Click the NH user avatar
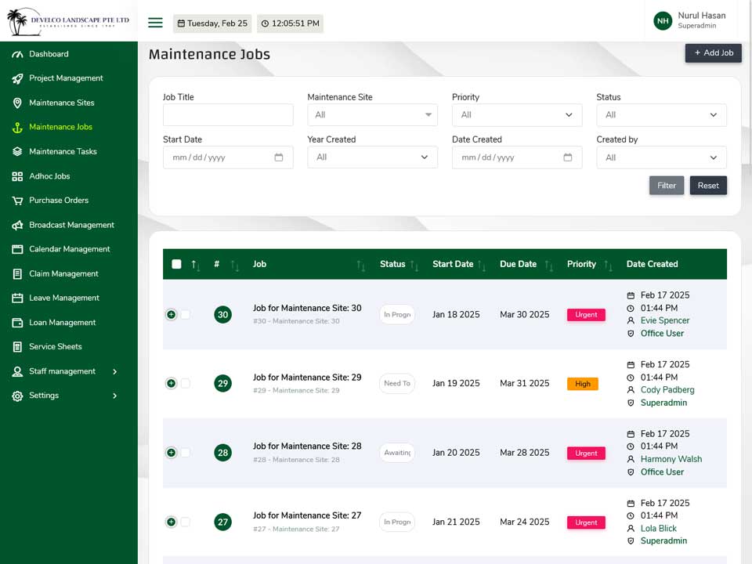Image resolution: width=752 pixels, height=564 pixels. click(663, 20)
